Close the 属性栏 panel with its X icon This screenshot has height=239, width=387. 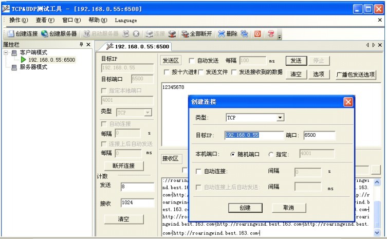pyautogui.click(x=88, y=45)
